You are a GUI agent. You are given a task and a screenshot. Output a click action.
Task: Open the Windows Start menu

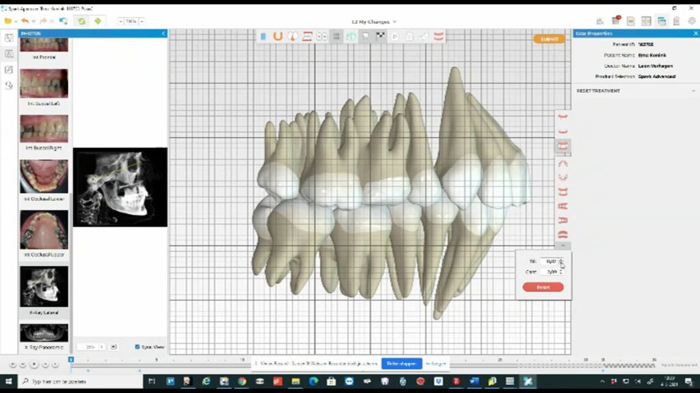[x=10, y=381]
